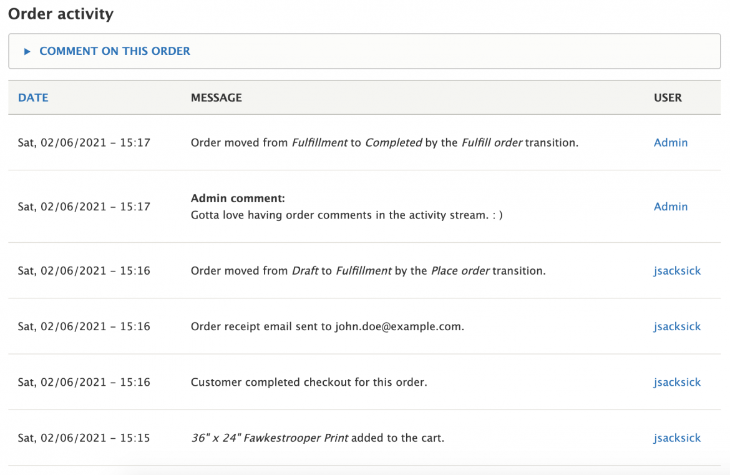Click the 15:15 date entry in the table
730x475 pixels.
click(84, 438)
